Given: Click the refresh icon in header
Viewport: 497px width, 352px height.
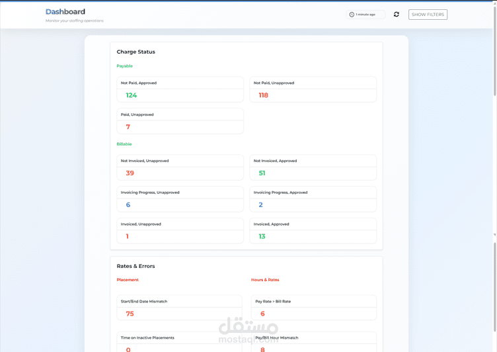Looking at the screenshot, I should coord(396,15).
